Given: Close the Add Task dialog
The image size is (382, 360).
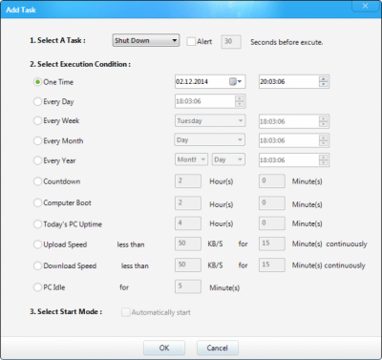Looking at the screenshot, I should [366, 7].
